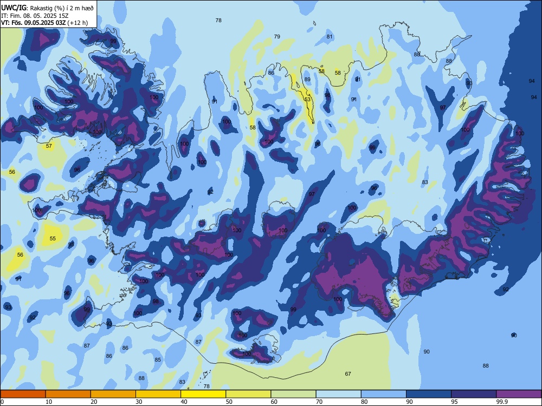The height and width of the screenshot is (406, 542).
Task: Click the dark indigo 95–99.9 legend swatch
Action: coord(474,394)
